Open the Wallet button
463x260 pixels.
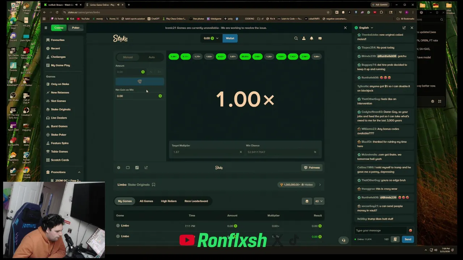(x=230, y=38)
